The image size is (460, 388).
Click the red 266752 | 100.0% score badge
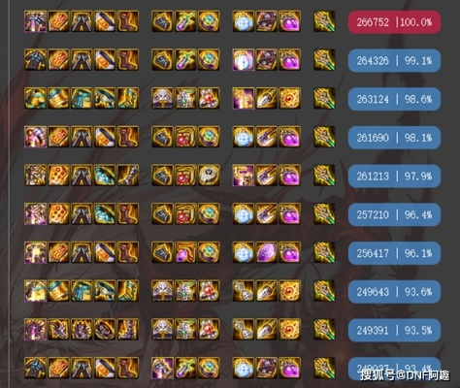click(x=394, y=22)
